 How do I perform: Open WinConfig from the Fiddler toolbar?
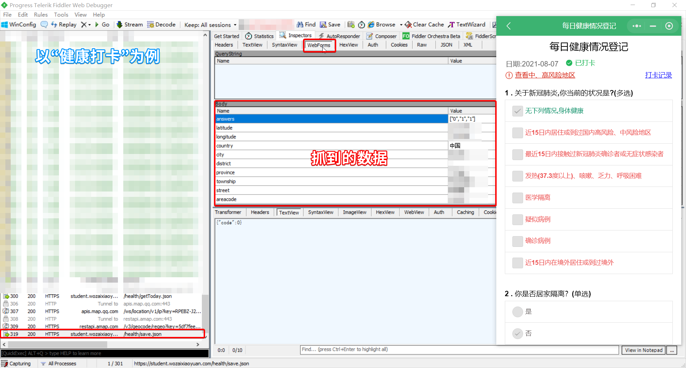pyautogui.click(x=19, y=25)
